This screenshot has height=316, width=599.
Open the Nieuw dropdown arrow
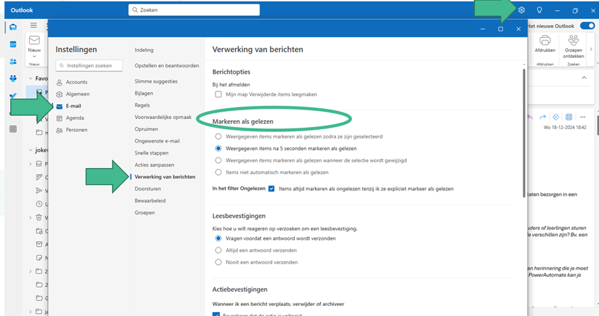34,56
